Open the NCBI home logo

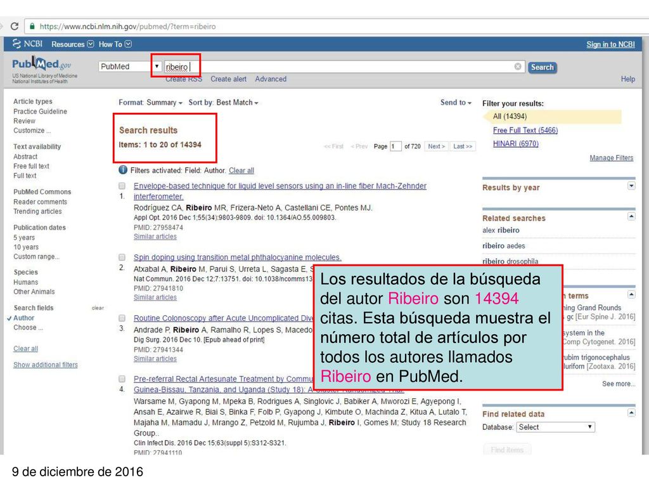(x=27, y=44)
